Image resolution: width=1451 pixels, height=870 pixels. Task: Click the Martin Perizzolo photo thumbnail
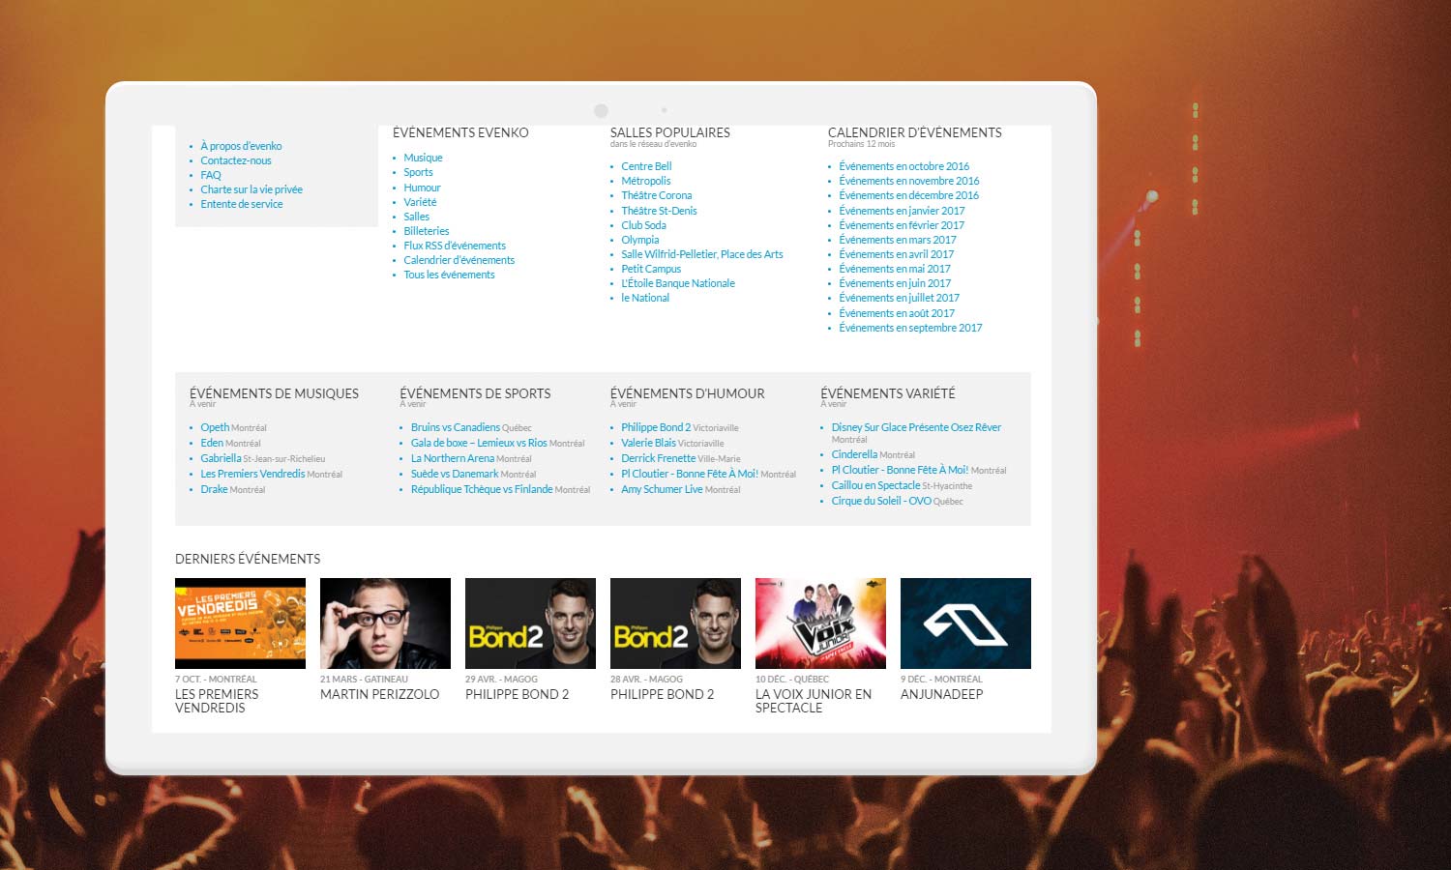(x=385, y=623)
